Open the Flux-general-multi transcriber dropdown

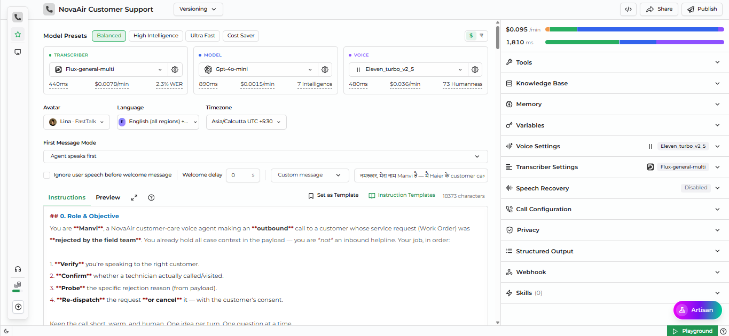tap(107, 69)
